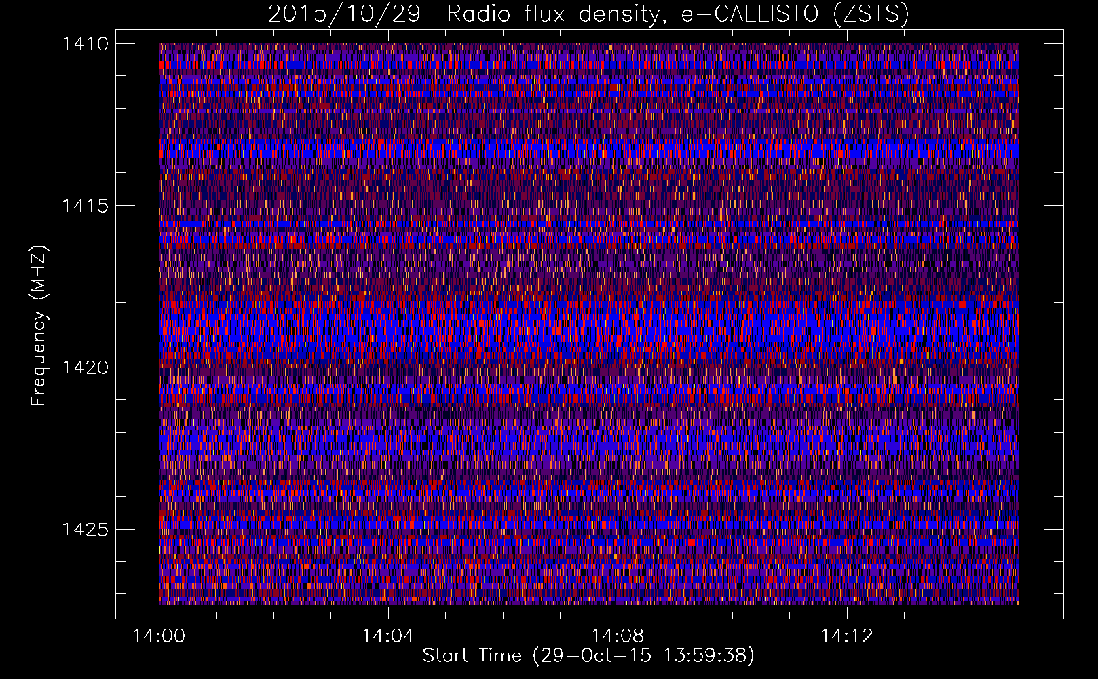Click the 14:08 time tick label
The image size is (1098, 679).
(x=618, y=636)
